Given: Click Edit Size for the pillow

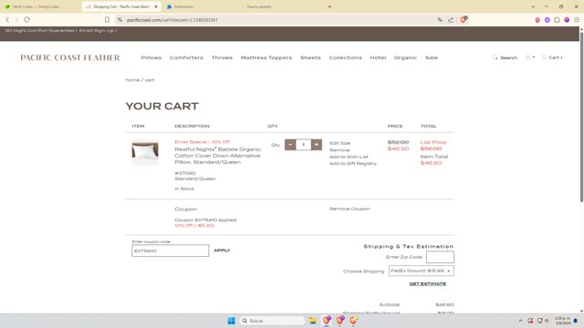Looking at the screenshot, I should [x=339, y=143].
